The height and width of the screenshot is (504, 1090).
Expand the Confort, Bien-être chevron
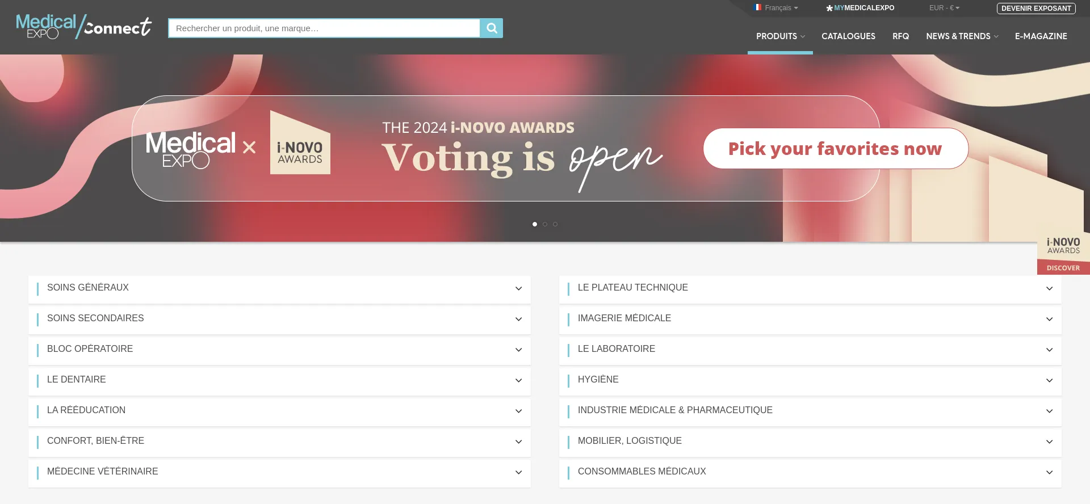(x=518, y=442)
